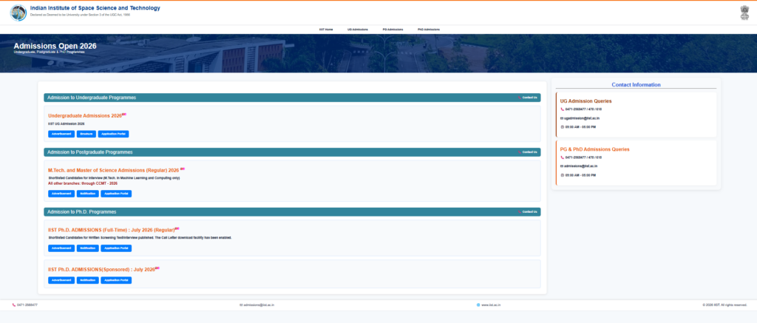Open the Undergraduate Admissions Advertisement button
757x323 pixels.
pos(61,134)
